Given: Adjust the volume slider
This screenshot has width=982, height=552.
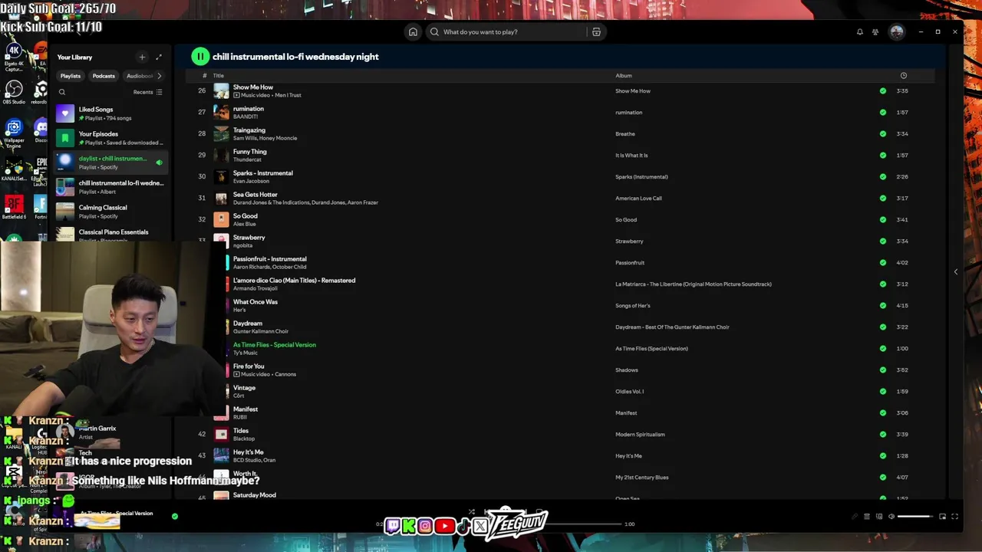Looking at the screenshot, I should click(x=917, y=517).
